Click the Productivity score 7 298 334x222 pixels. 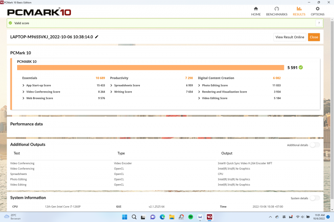[189, 78]
